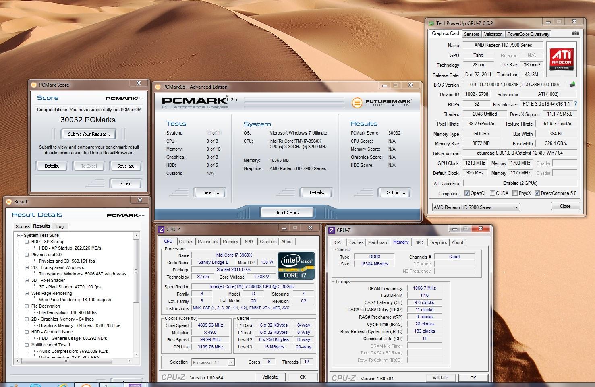The height and width of the screenshot is (387, 595).
Task: Select 'Physics and 3D: 568.151 fps' row
Action: click(x=67, y=261)
